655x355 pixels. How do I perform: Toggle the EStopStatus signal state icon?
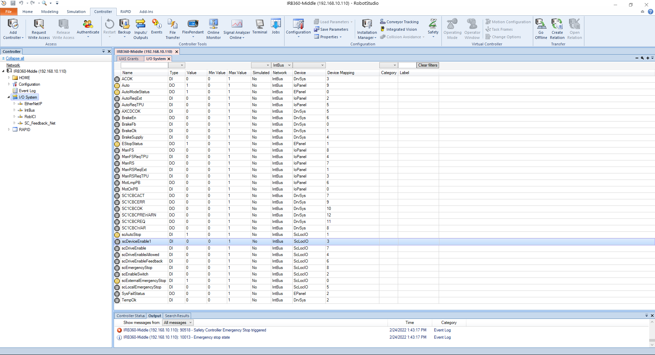(117, 144)
